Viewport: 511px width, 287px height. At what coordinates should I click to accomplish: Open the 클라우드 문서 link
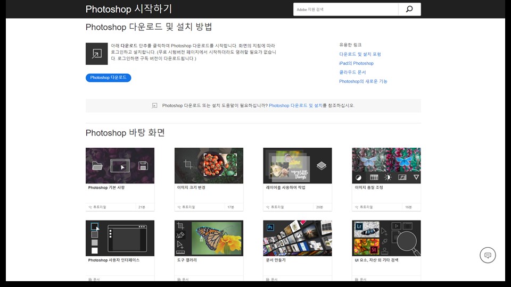pos(352,72)
